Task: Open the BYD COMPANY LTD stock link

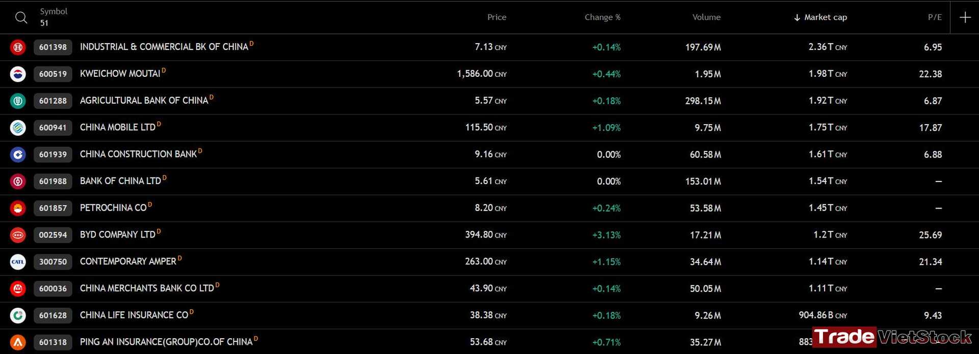Action: tap(117, 234)
